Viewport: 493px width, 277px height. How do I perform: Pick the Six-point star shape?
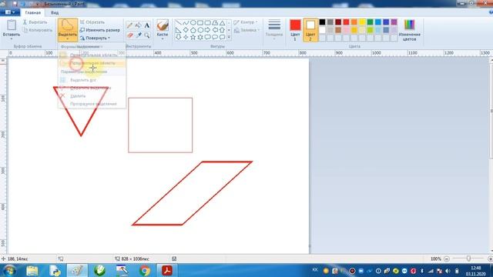pyautogui.click(x=200, y=37)
